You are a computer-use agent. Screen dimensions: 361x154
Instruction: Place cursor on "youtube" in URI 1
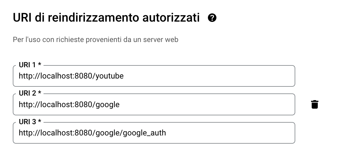click(x=110, y=76)
